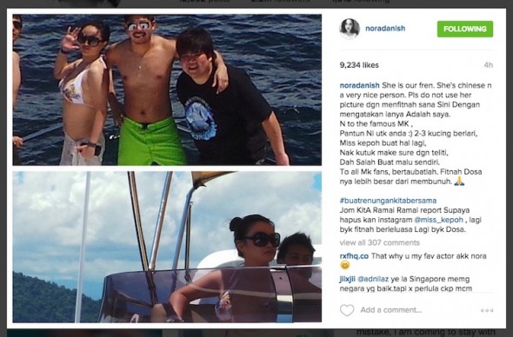Click the 4h post timestamp
The height and width of the screenshot is (337, 513).
coord(488,65)
